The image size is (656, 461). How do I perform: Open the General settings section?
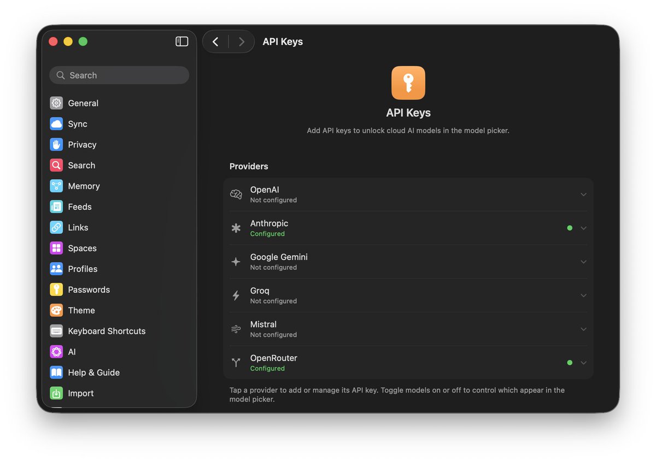pyautogui.click(x=119, y=103)
